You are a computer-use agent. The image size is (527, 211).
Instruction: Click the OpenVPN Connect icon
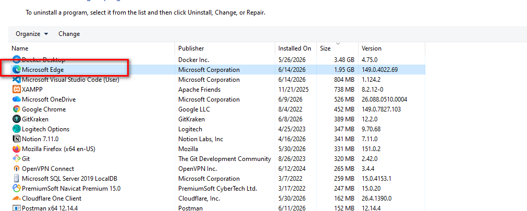pyautogui.click(x=17, y=169)
